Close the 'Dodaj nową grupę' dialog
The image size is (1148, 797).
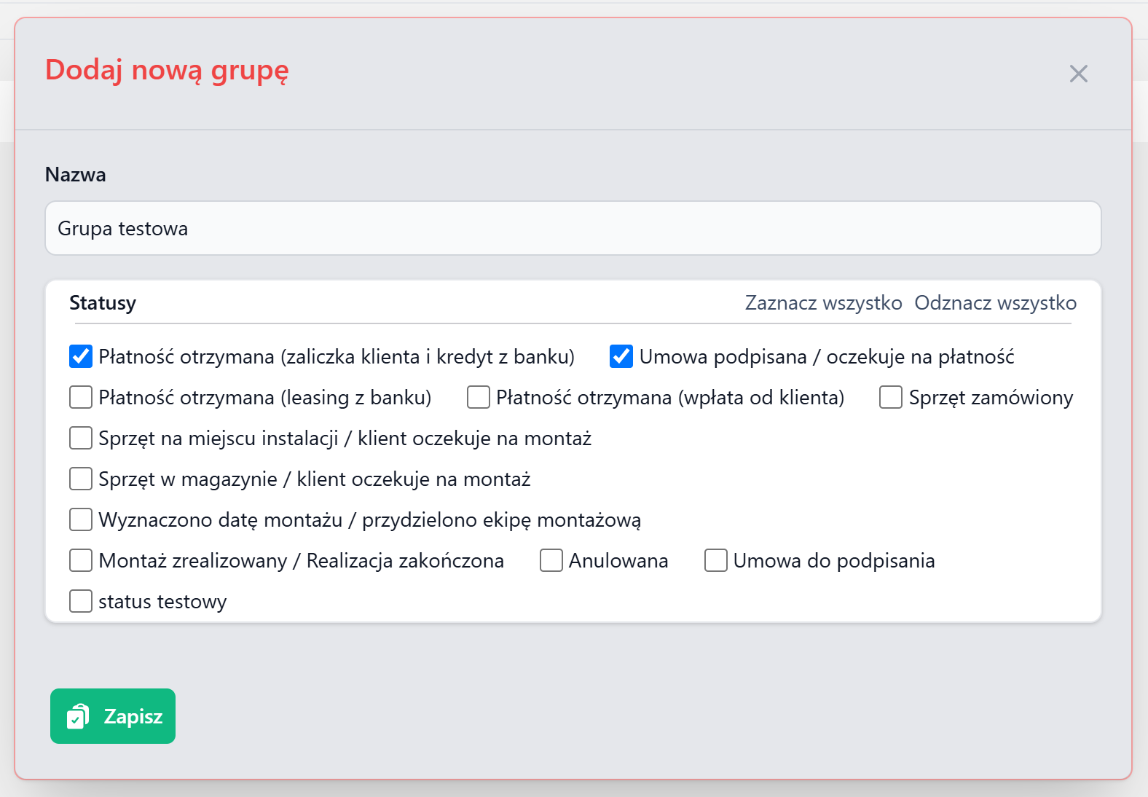1078,74
